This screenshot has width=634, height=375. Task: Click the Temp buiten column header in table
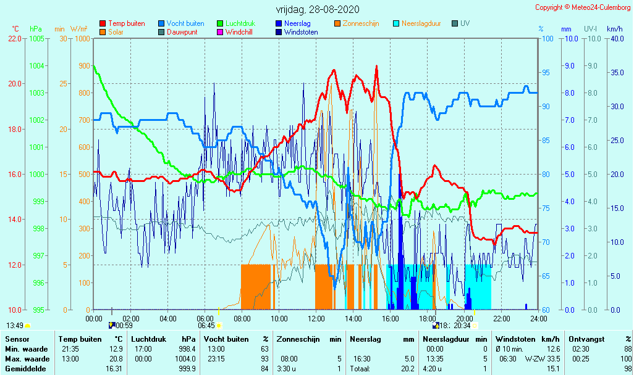(x=80, y=339)
